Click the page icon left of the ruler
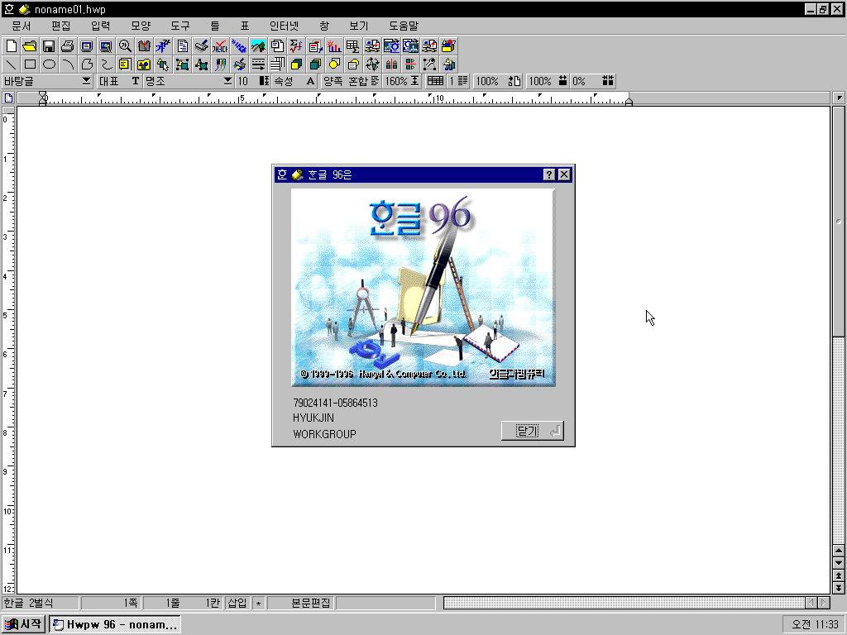847x635 pixels. click(x=8, y=98)
